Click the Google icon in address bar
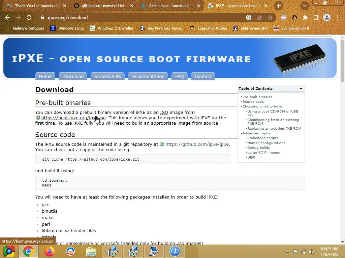 point(249,17)
